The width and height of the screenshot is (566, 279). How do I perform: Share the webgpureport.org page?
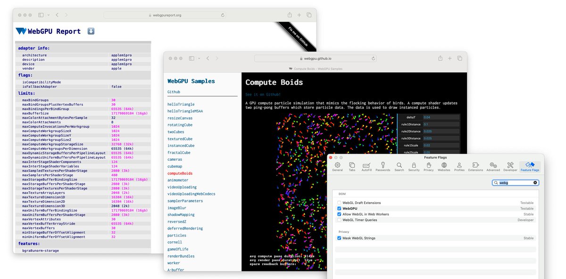(x=289, y=15)
